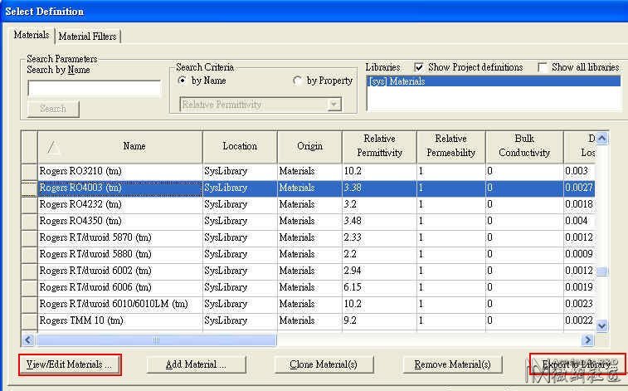Enable Show all libraries checkbox
This screenshot has height=391, width=628.
543,67
